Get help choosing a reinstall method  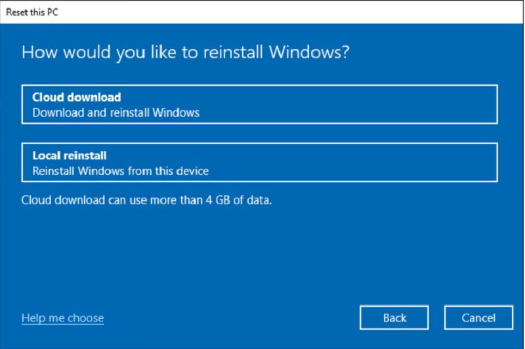(62, 318)
